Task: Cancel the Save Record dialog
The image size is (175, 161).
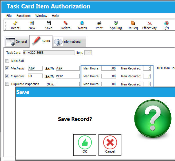Action: tap(110, 145)
